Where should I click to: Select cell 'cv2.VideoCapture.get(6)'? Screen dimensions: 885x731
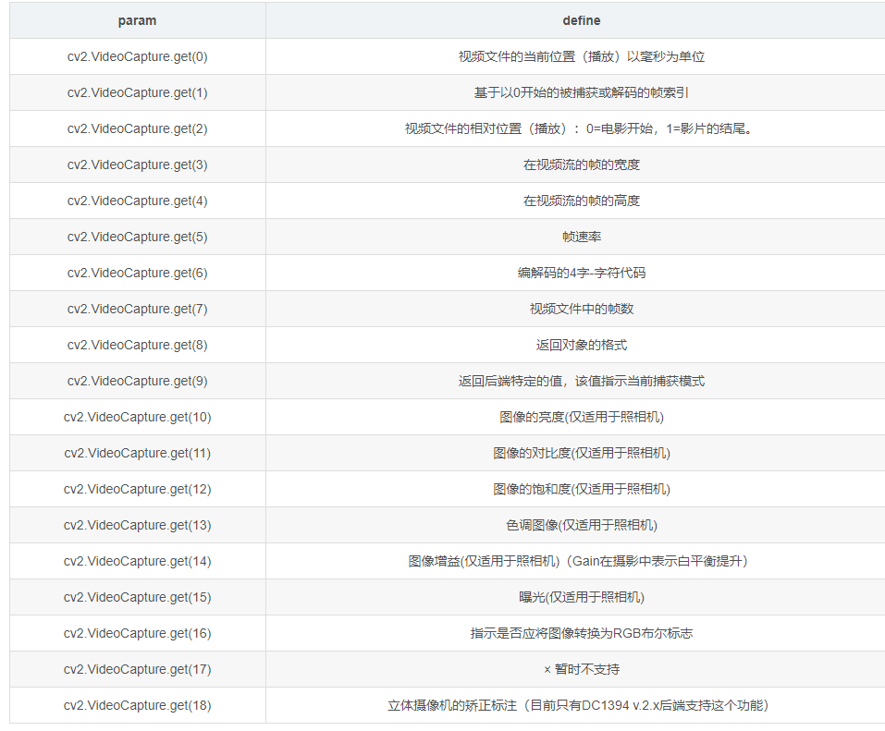[x=137, y=274]
